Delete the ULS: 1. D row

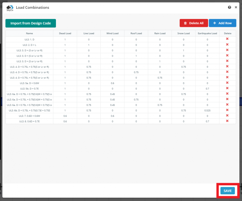coord(227,39)
